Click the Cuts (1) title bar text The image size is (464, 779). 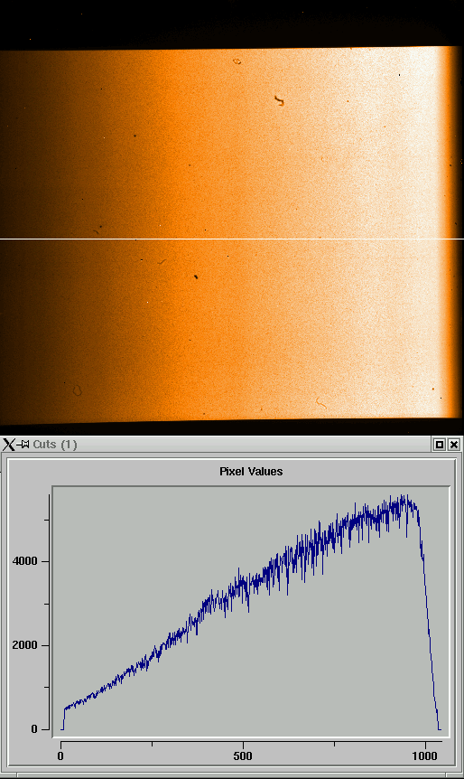(55, 444)
